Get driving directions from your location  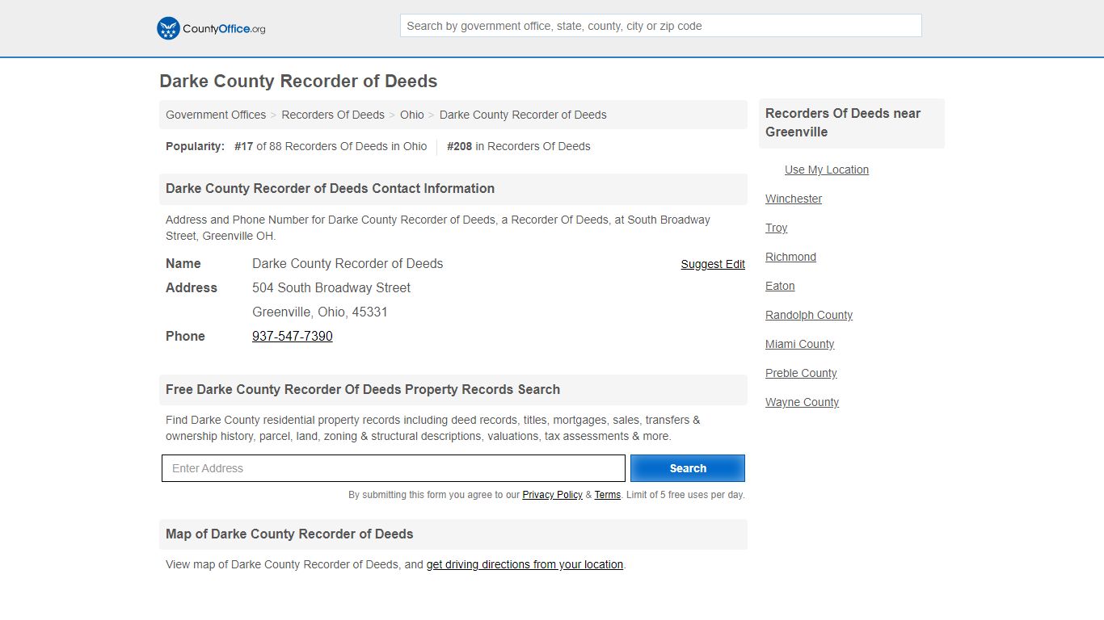point(525,564)
